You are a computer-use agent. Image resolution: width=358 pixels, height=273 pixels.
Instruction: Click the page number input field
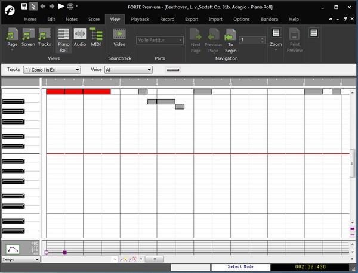[249, 40]
